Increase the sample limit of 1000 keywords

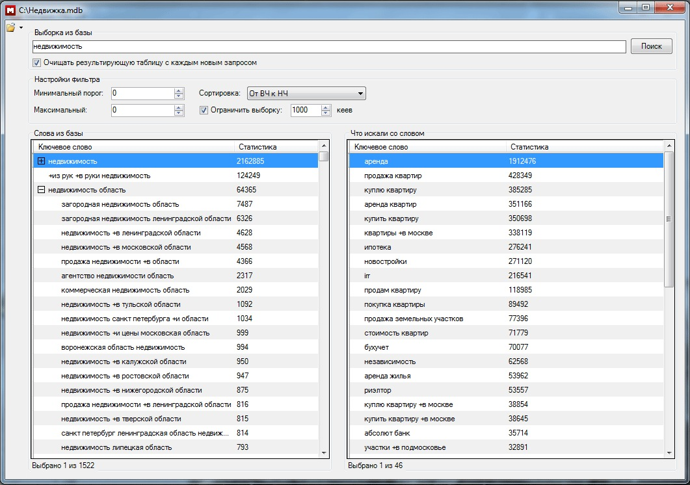(x=326, y=107)
